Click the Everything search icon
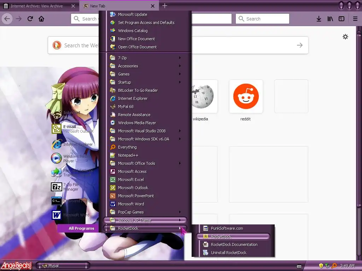 click(113, 147)
